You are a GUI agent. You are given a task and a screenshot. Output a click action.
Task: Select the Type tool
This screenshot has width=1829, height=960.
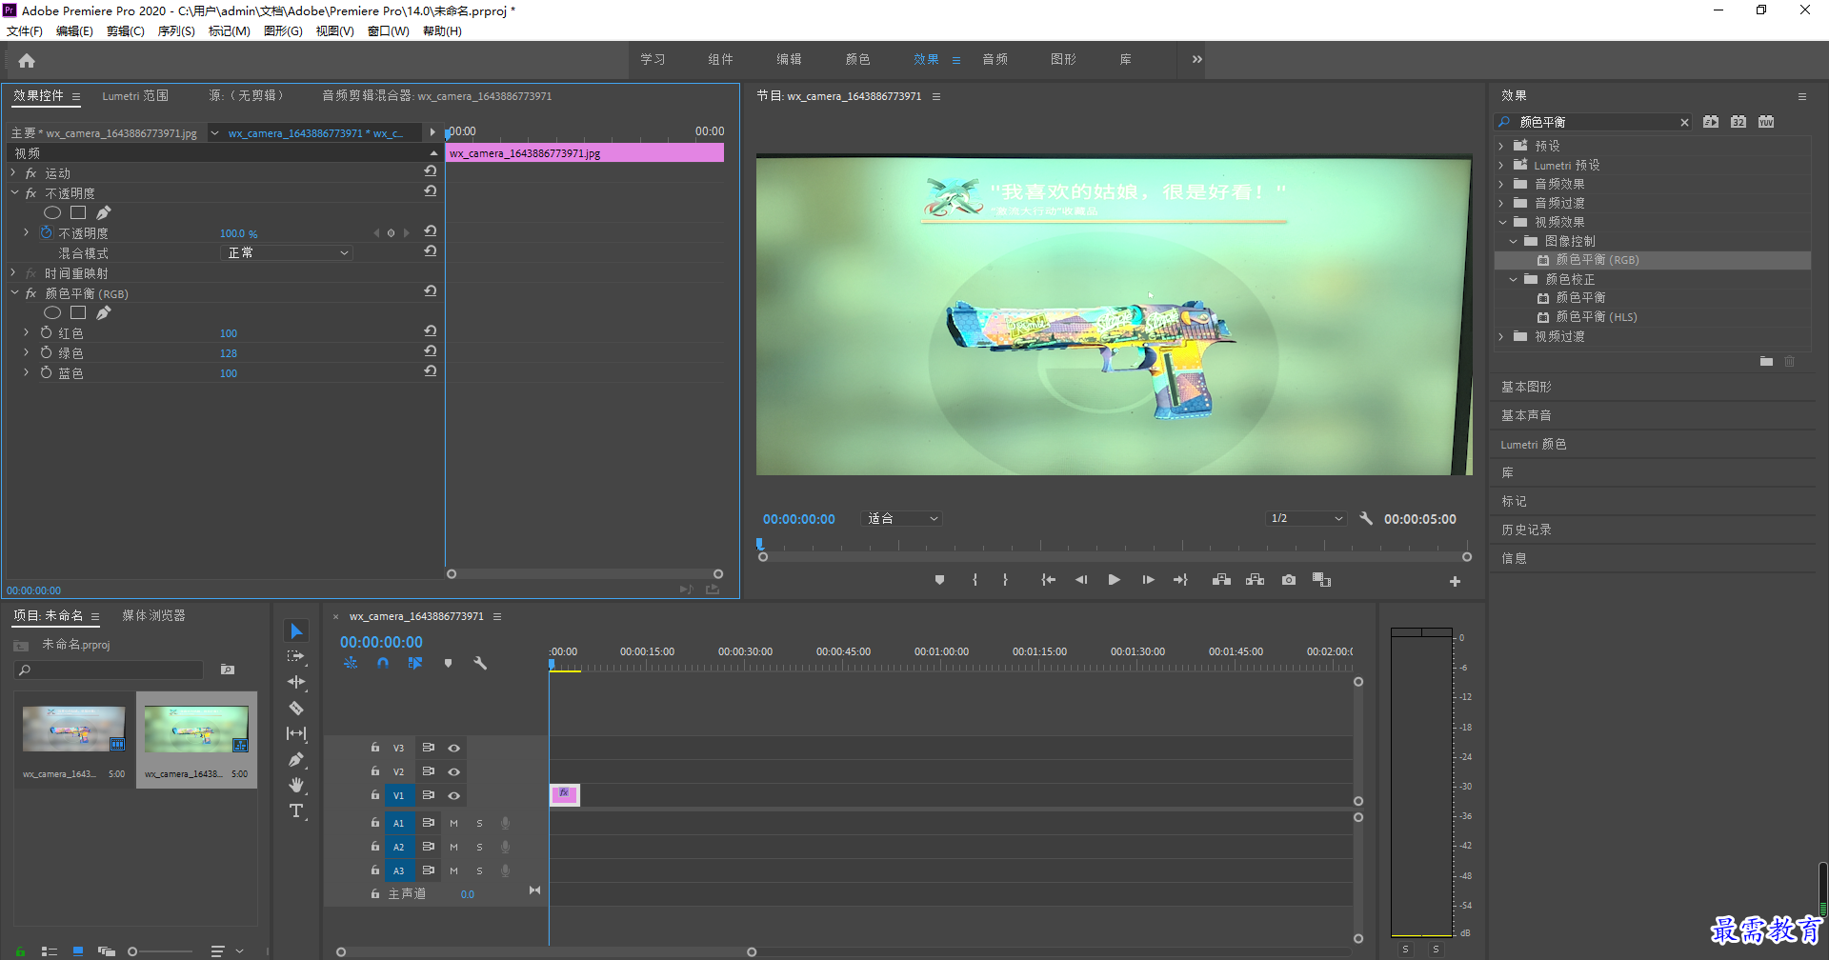296,810
